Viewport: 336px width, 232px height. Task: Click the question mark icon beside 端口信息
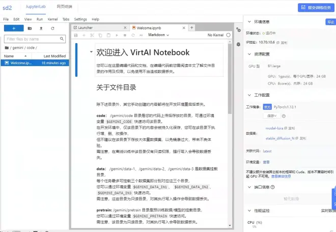click(x=272, y=187)
